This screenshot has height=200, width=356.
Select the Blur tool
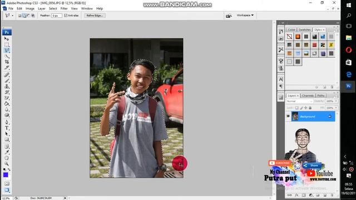tap(7, 109)
